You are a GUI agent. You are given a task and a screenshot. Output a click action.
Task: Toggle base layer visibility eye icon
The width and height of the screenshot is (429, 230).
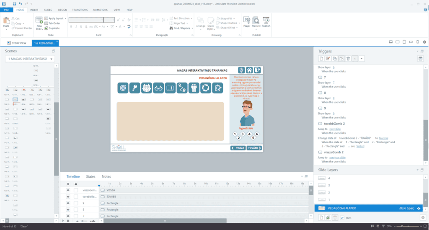pos(419,208)
